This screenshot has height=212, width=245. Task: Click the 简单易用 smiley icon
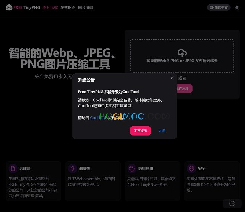point(132,169)
